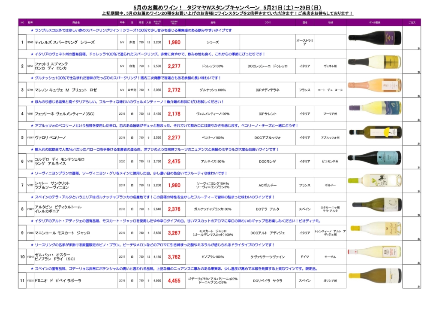The width and height of the screenshot is (439, 311).
Task: Click the grape variety ヴェルメンティーノ100%
Action: pyautogui.click(x=213, y=114)
